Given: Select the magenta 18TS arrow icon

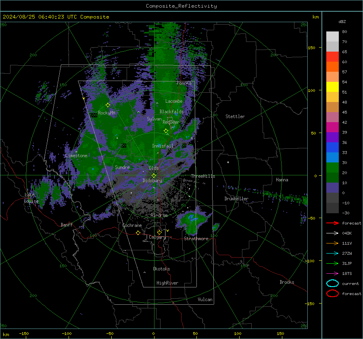Looking at the screenshot, I should click(332, 274).
